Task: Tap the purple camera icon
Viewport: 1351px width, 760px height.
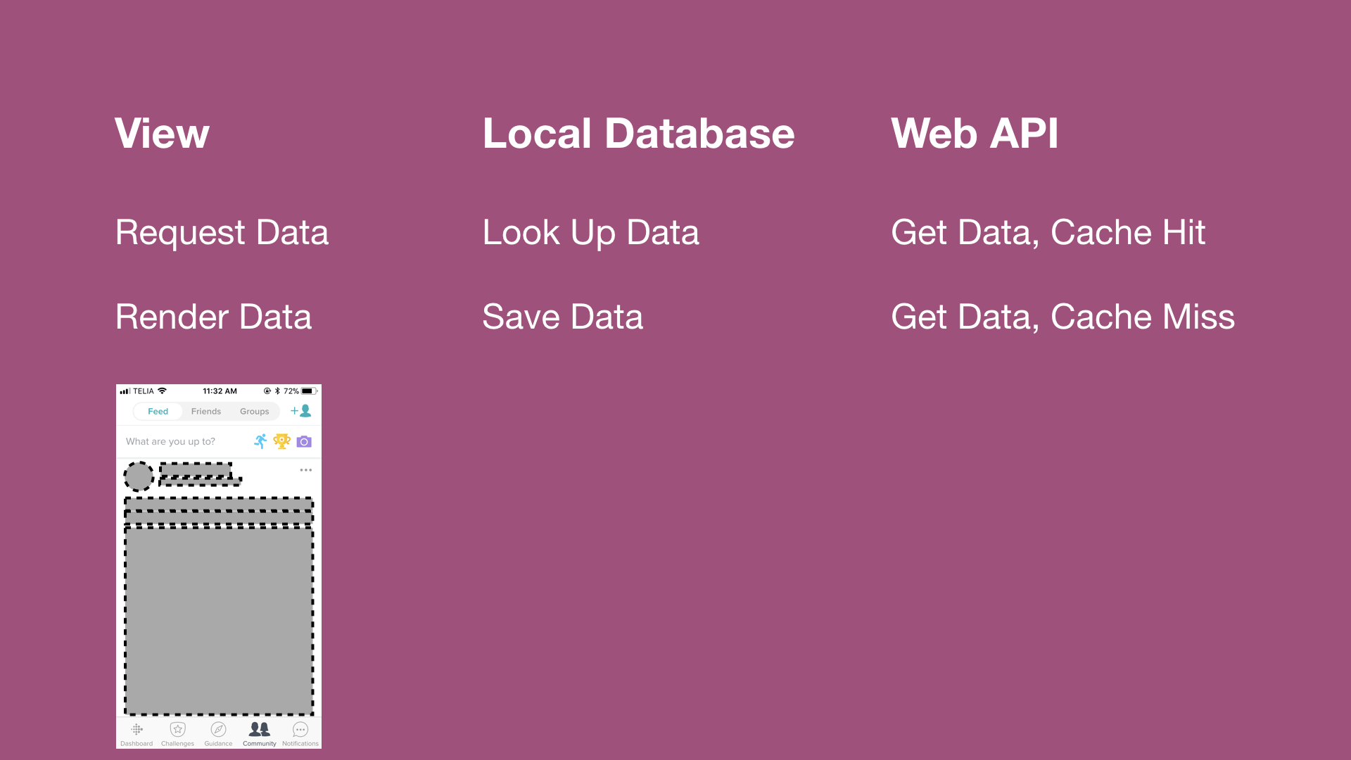Action: (304, 441)
